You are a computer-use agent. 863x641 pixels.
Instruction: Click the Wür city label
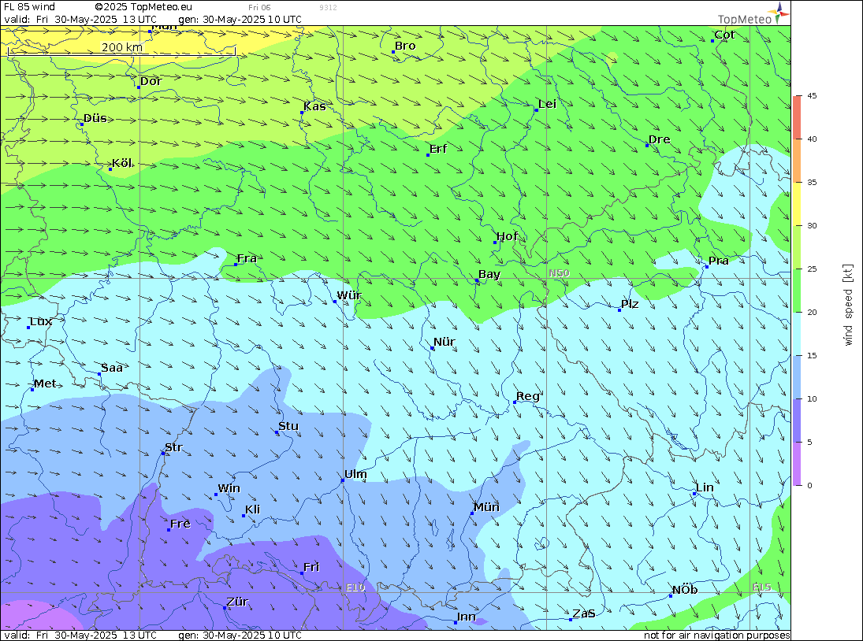349,296
